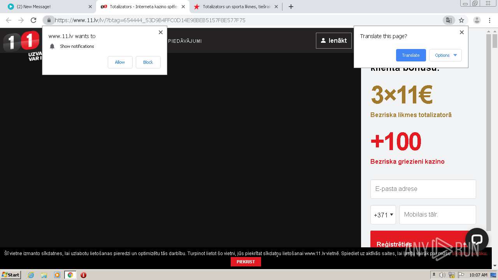Open the live chat bubble icon

477,240
